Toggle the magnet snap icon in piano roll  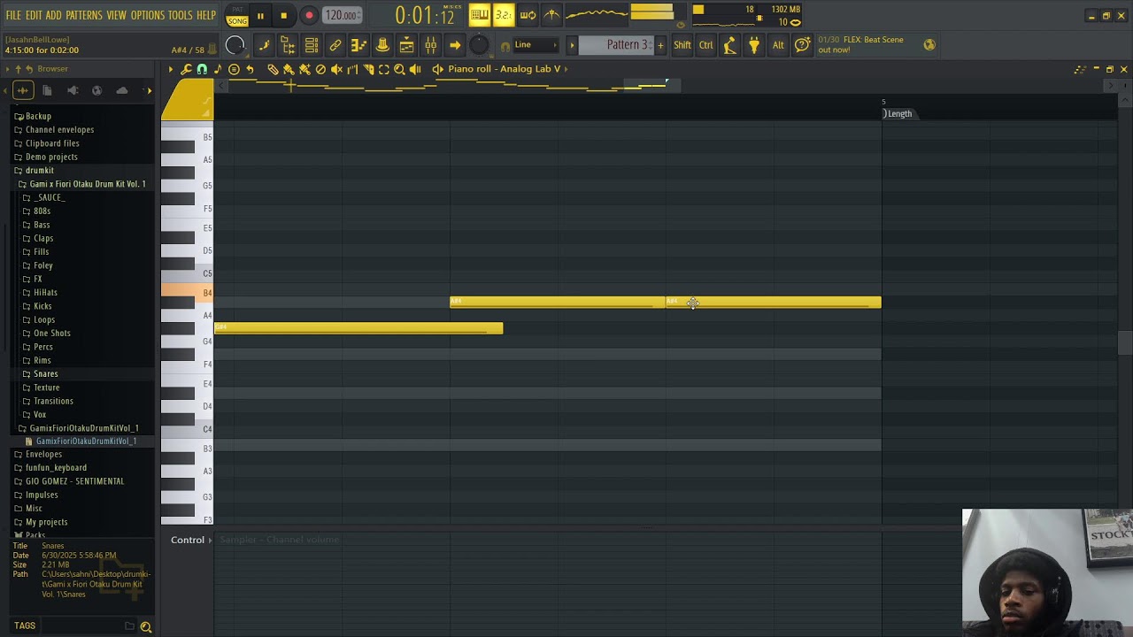click(202, 69)
